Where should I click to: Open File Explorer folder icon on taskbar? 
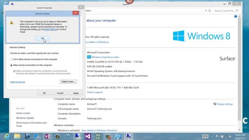(17, 136)
